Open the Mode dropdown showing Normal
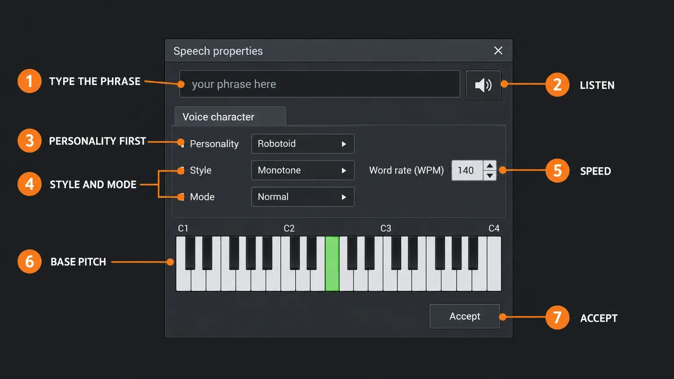Viewport: 674px width, 379px height. pos(303,197)
